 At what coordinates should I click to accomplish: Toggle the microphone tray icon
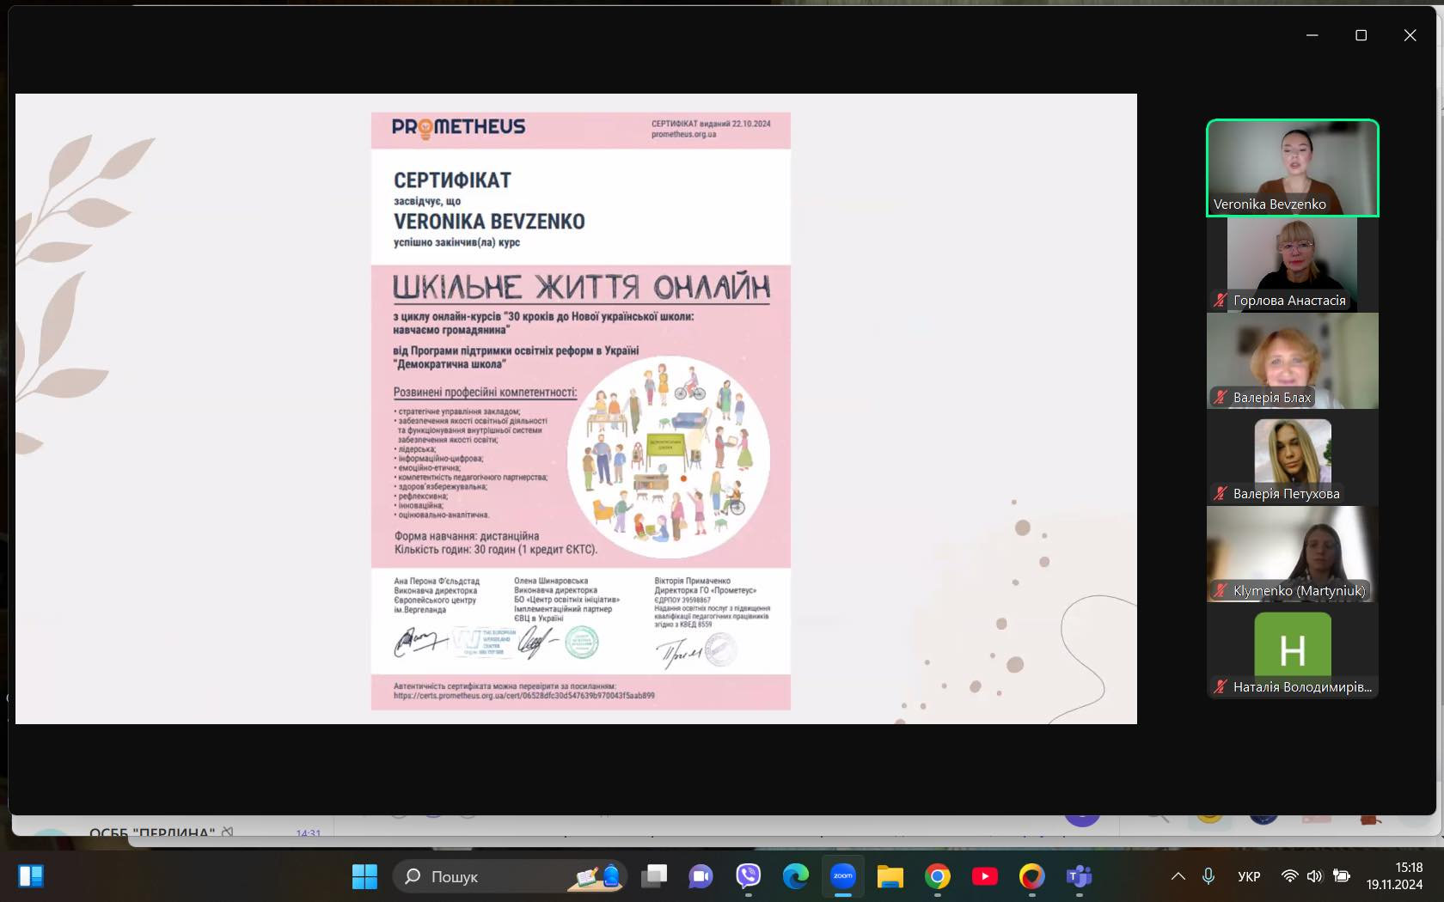pyautogui.click(x=1208, y=876)
